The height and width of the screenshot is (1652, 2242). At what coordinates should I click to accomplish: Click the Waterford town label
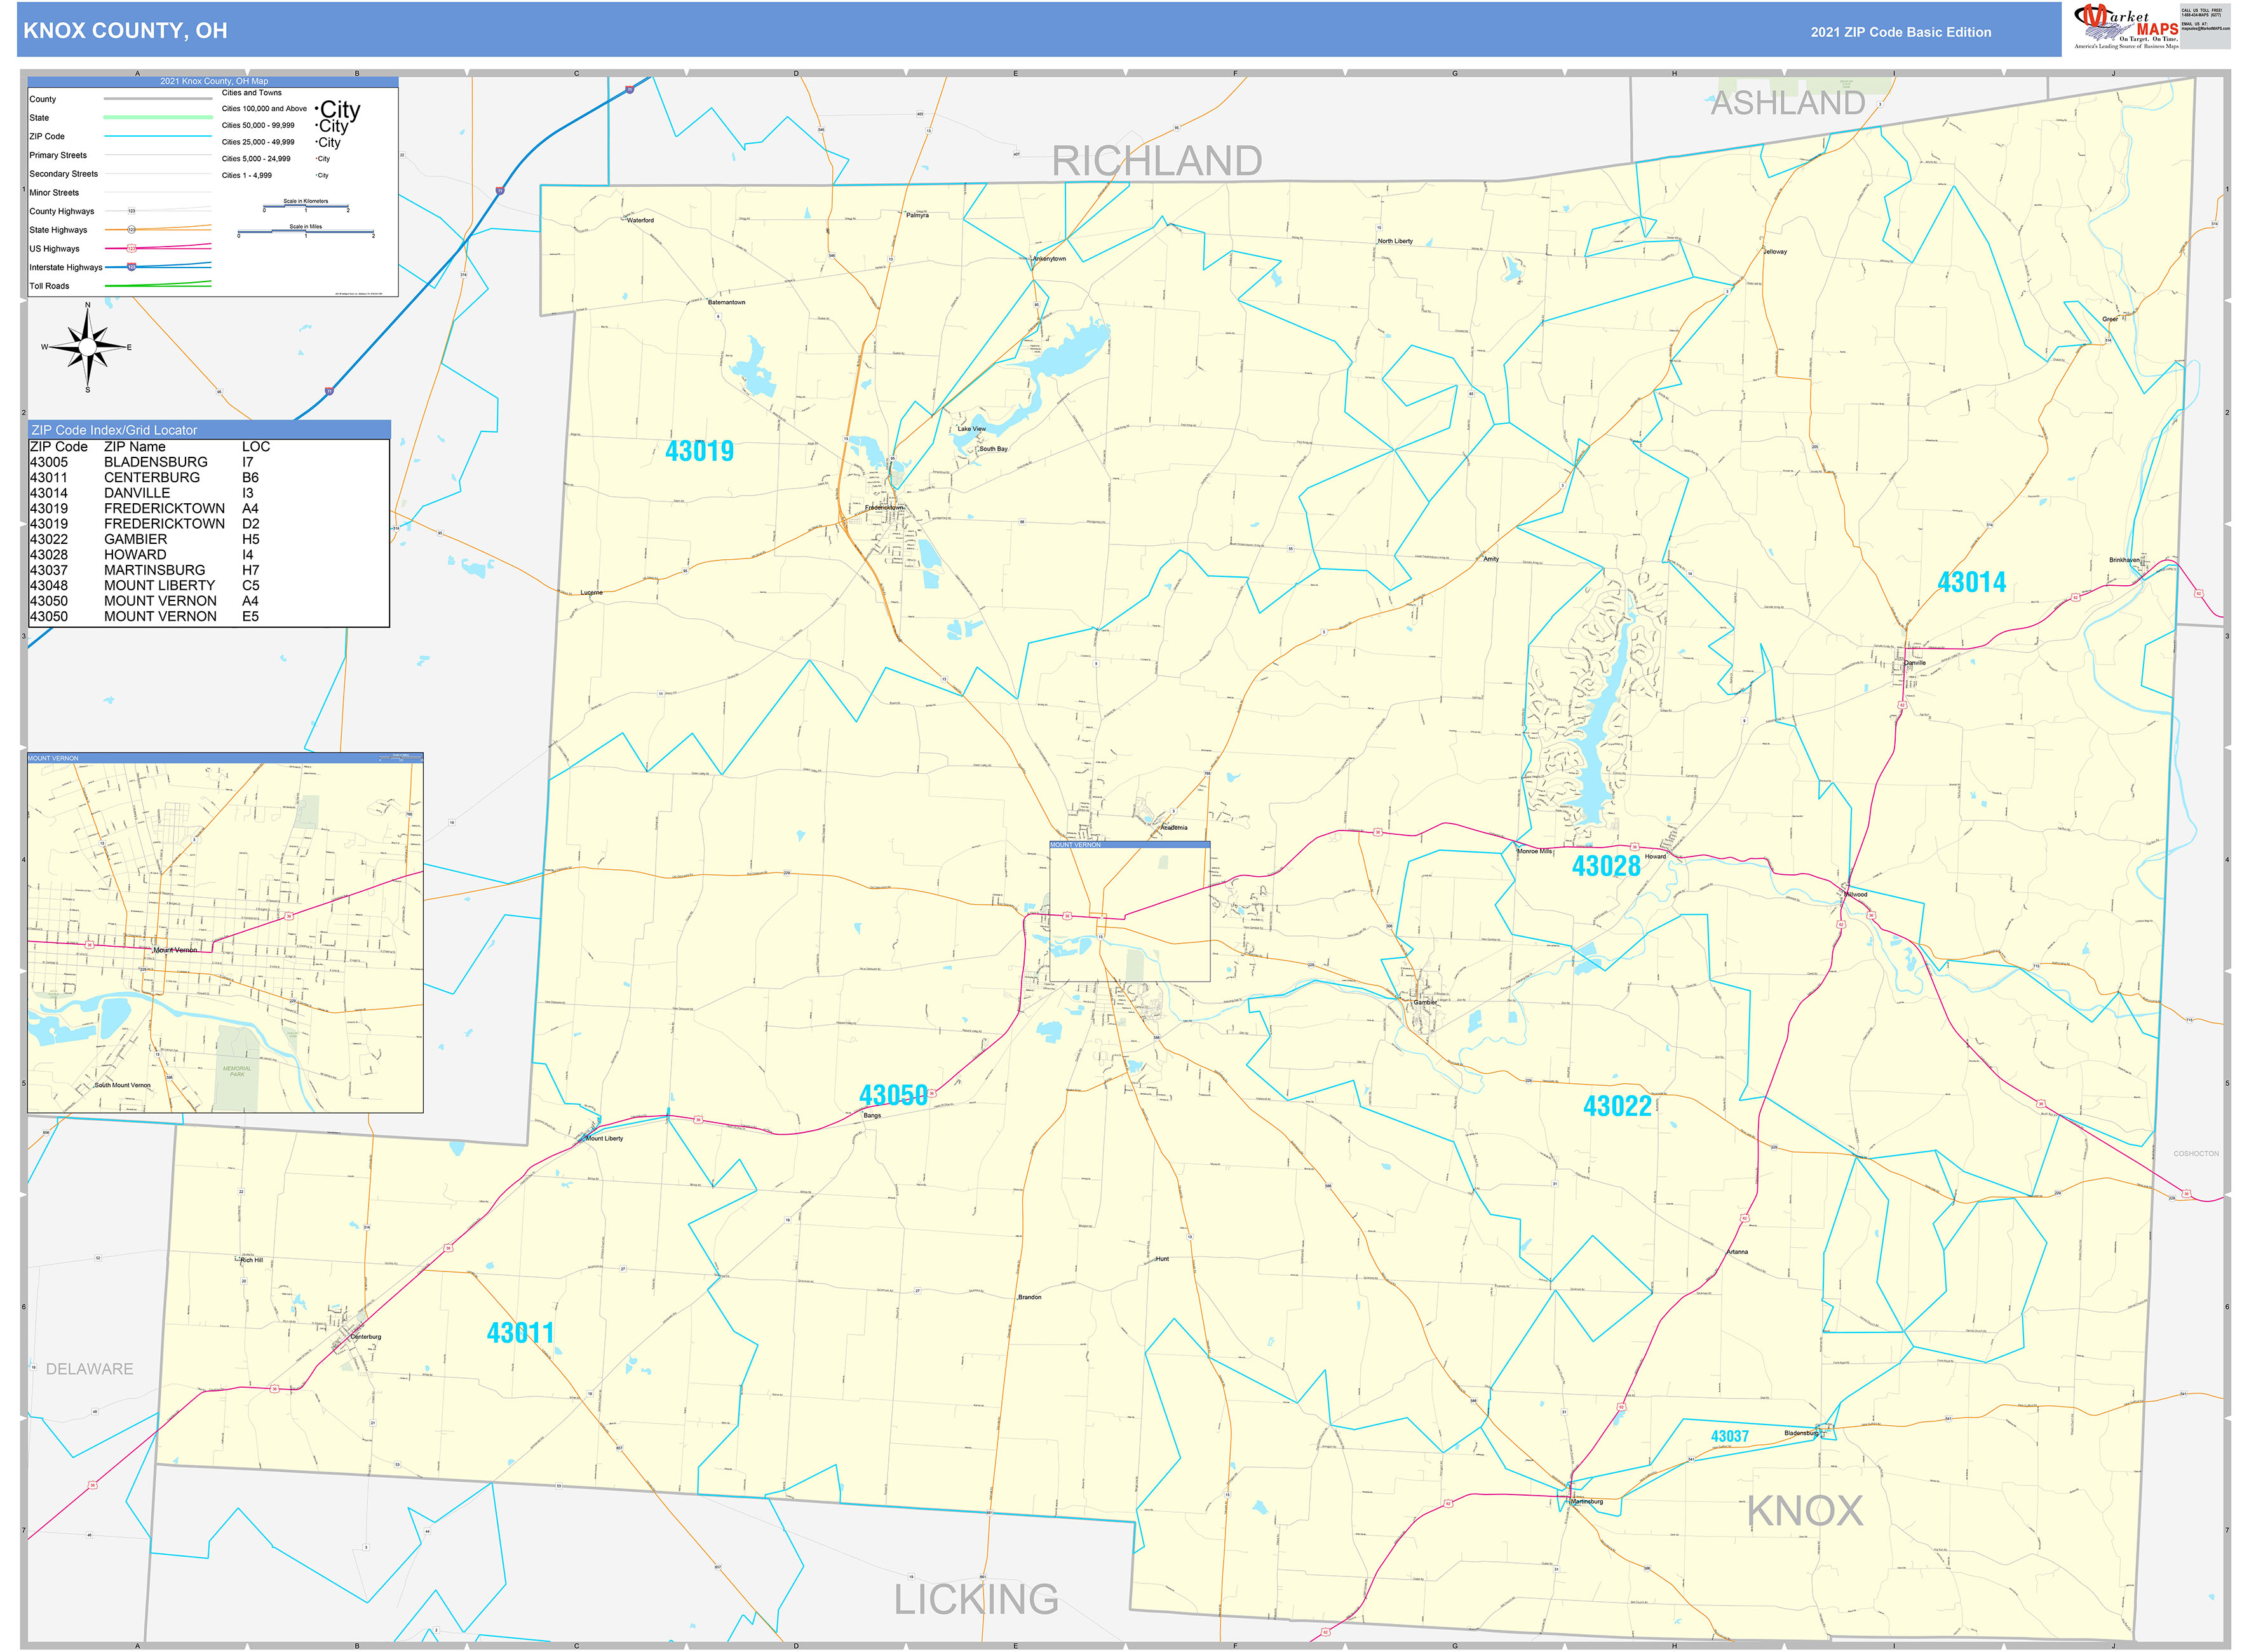[641, 220]
